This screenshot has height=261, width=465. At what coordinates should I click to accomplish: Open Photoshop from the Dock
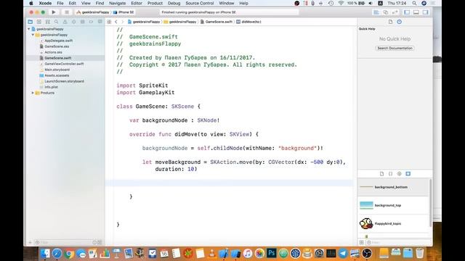271,253
